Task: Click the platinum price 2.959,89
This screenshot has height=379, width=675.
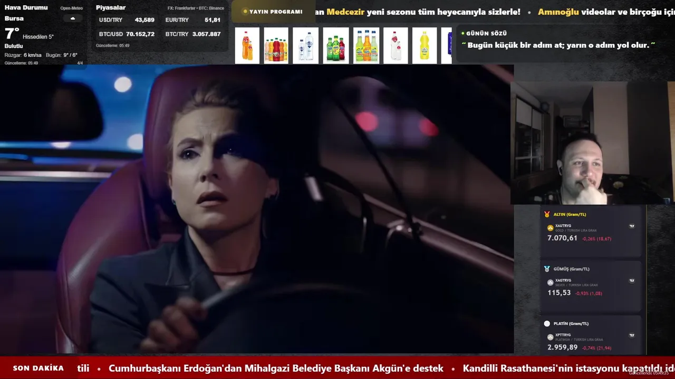Action: 562,347
